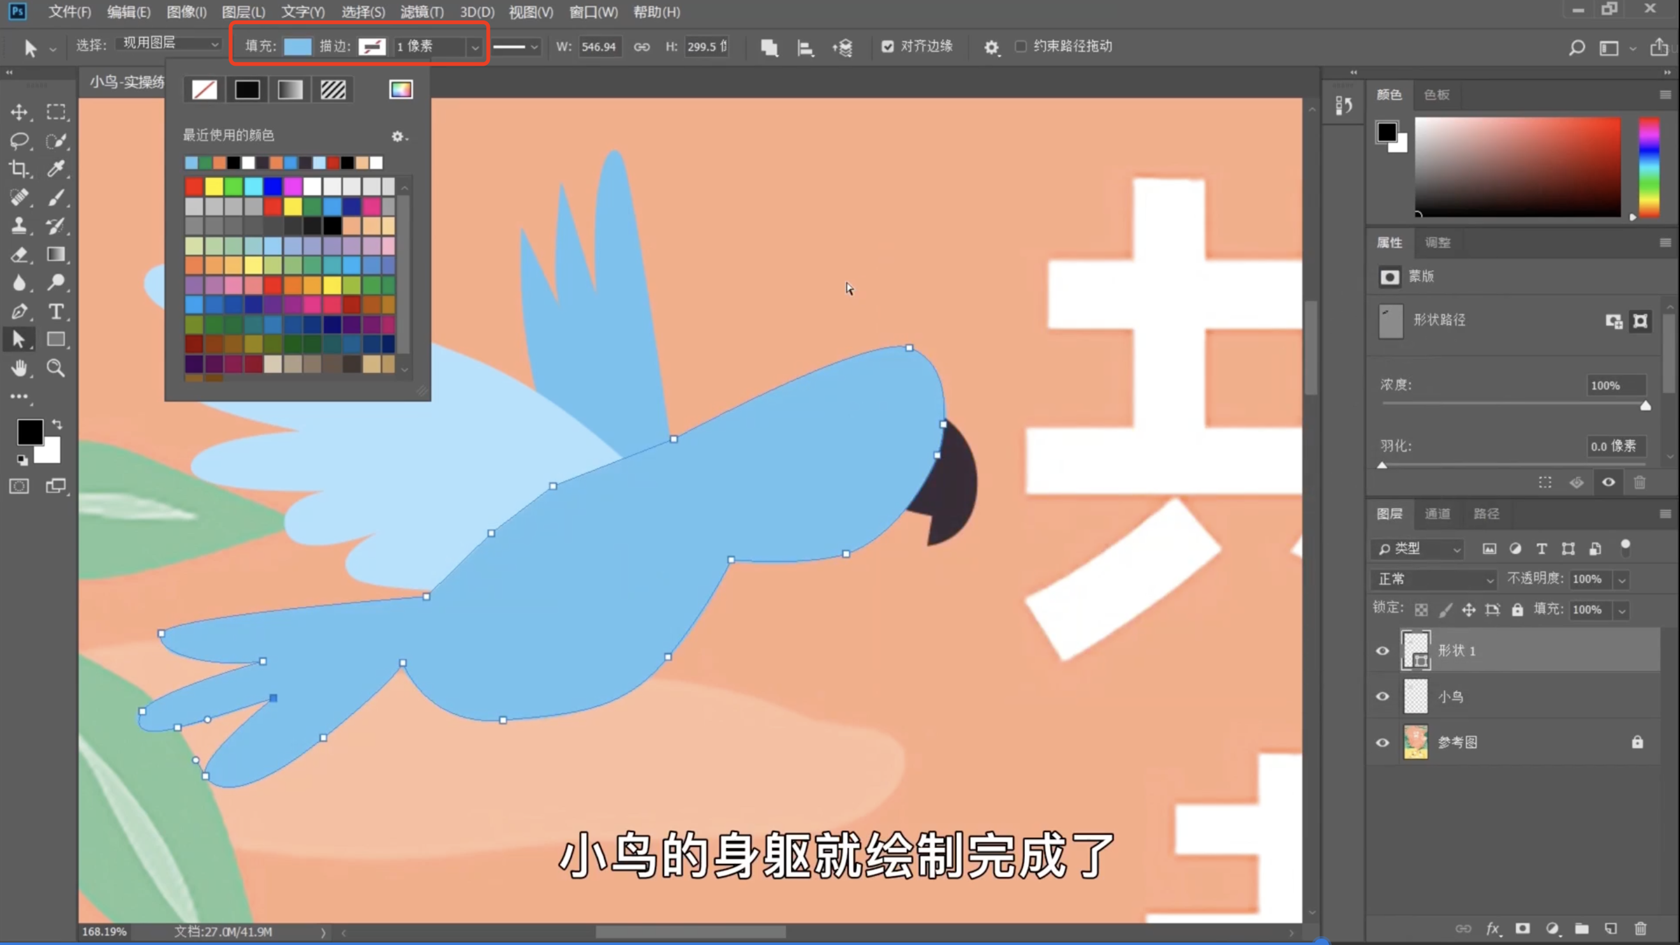Open the 滤镜(T) menu
This screenshot has height=945, width=1680.
(x=422, y=11)
